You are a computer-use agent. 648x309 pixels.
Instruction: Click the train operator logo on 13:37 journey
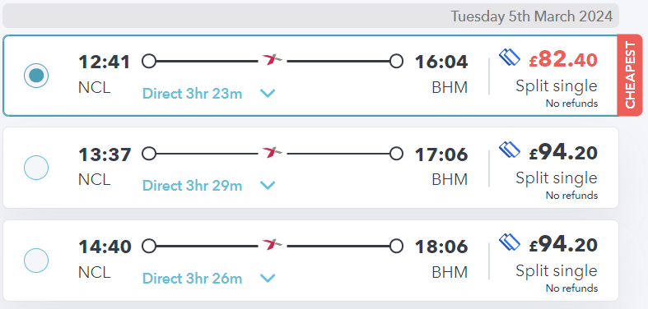pyautogui.click(x=273, y=152)
